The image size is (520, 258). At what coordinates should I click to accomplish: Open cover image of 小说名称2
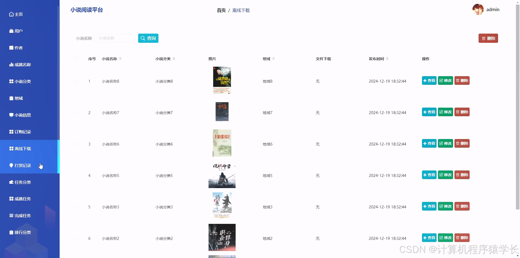point(222,237)
